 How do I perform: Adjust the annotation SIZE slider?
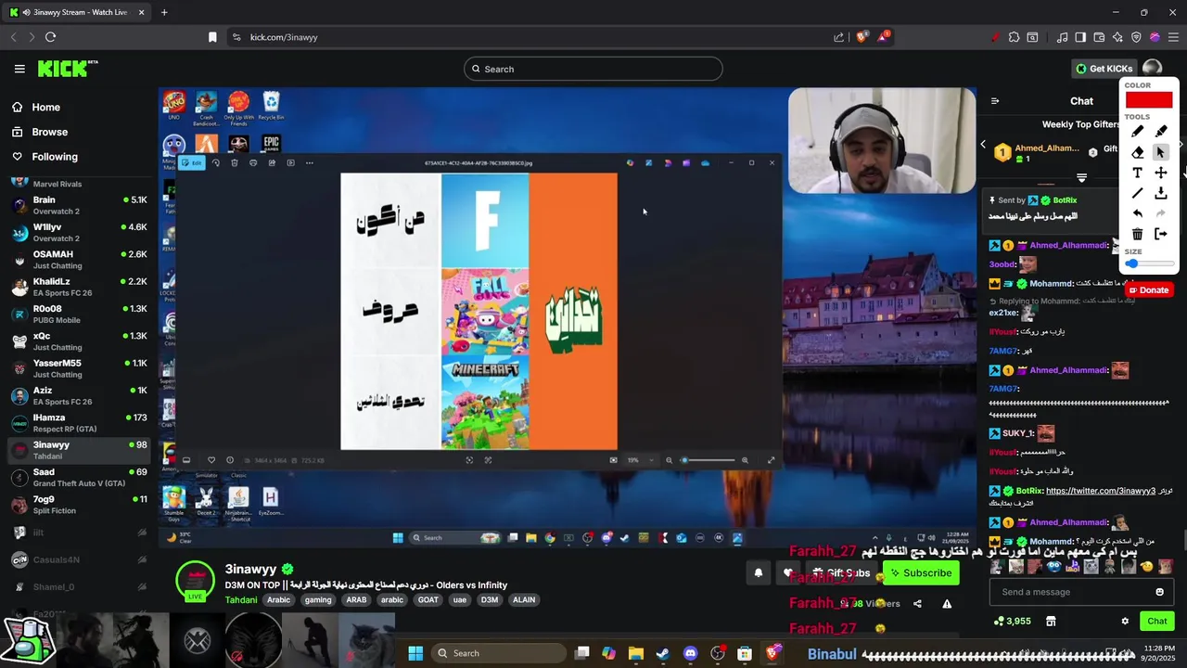[1148, 264]
